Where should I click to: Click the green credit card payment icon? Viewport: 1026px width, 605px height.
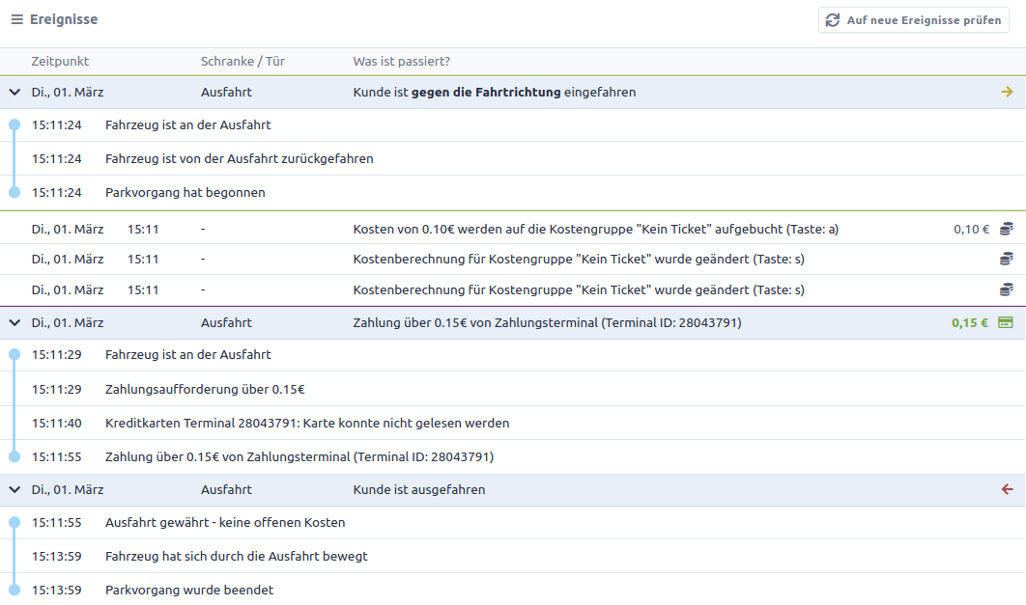coord(1005,323)
